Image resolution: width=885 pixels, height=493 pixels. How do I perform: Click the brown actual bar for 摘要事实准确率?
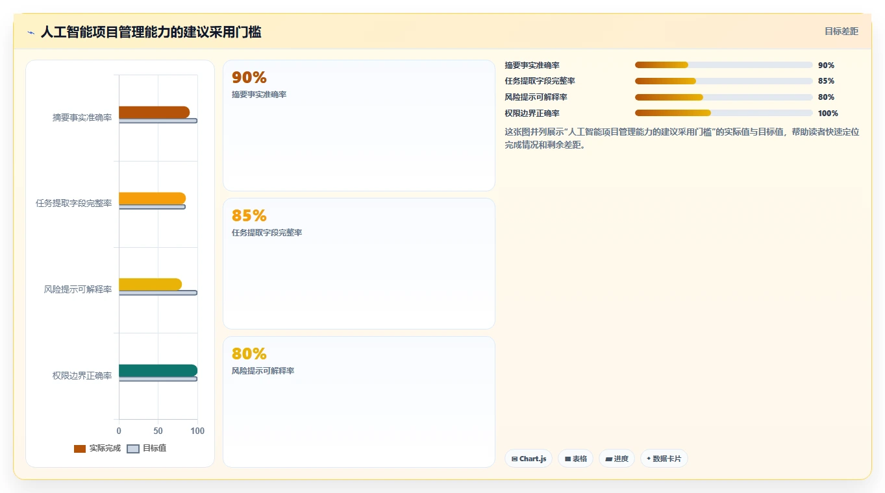tap(154, 112)
